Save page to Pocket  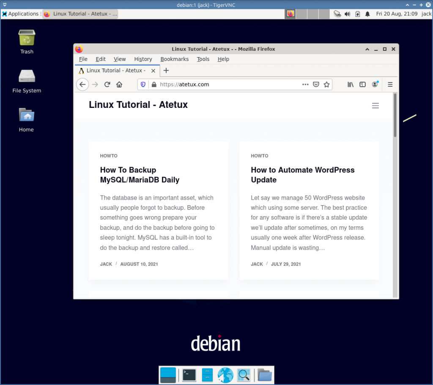pos(316,84)
